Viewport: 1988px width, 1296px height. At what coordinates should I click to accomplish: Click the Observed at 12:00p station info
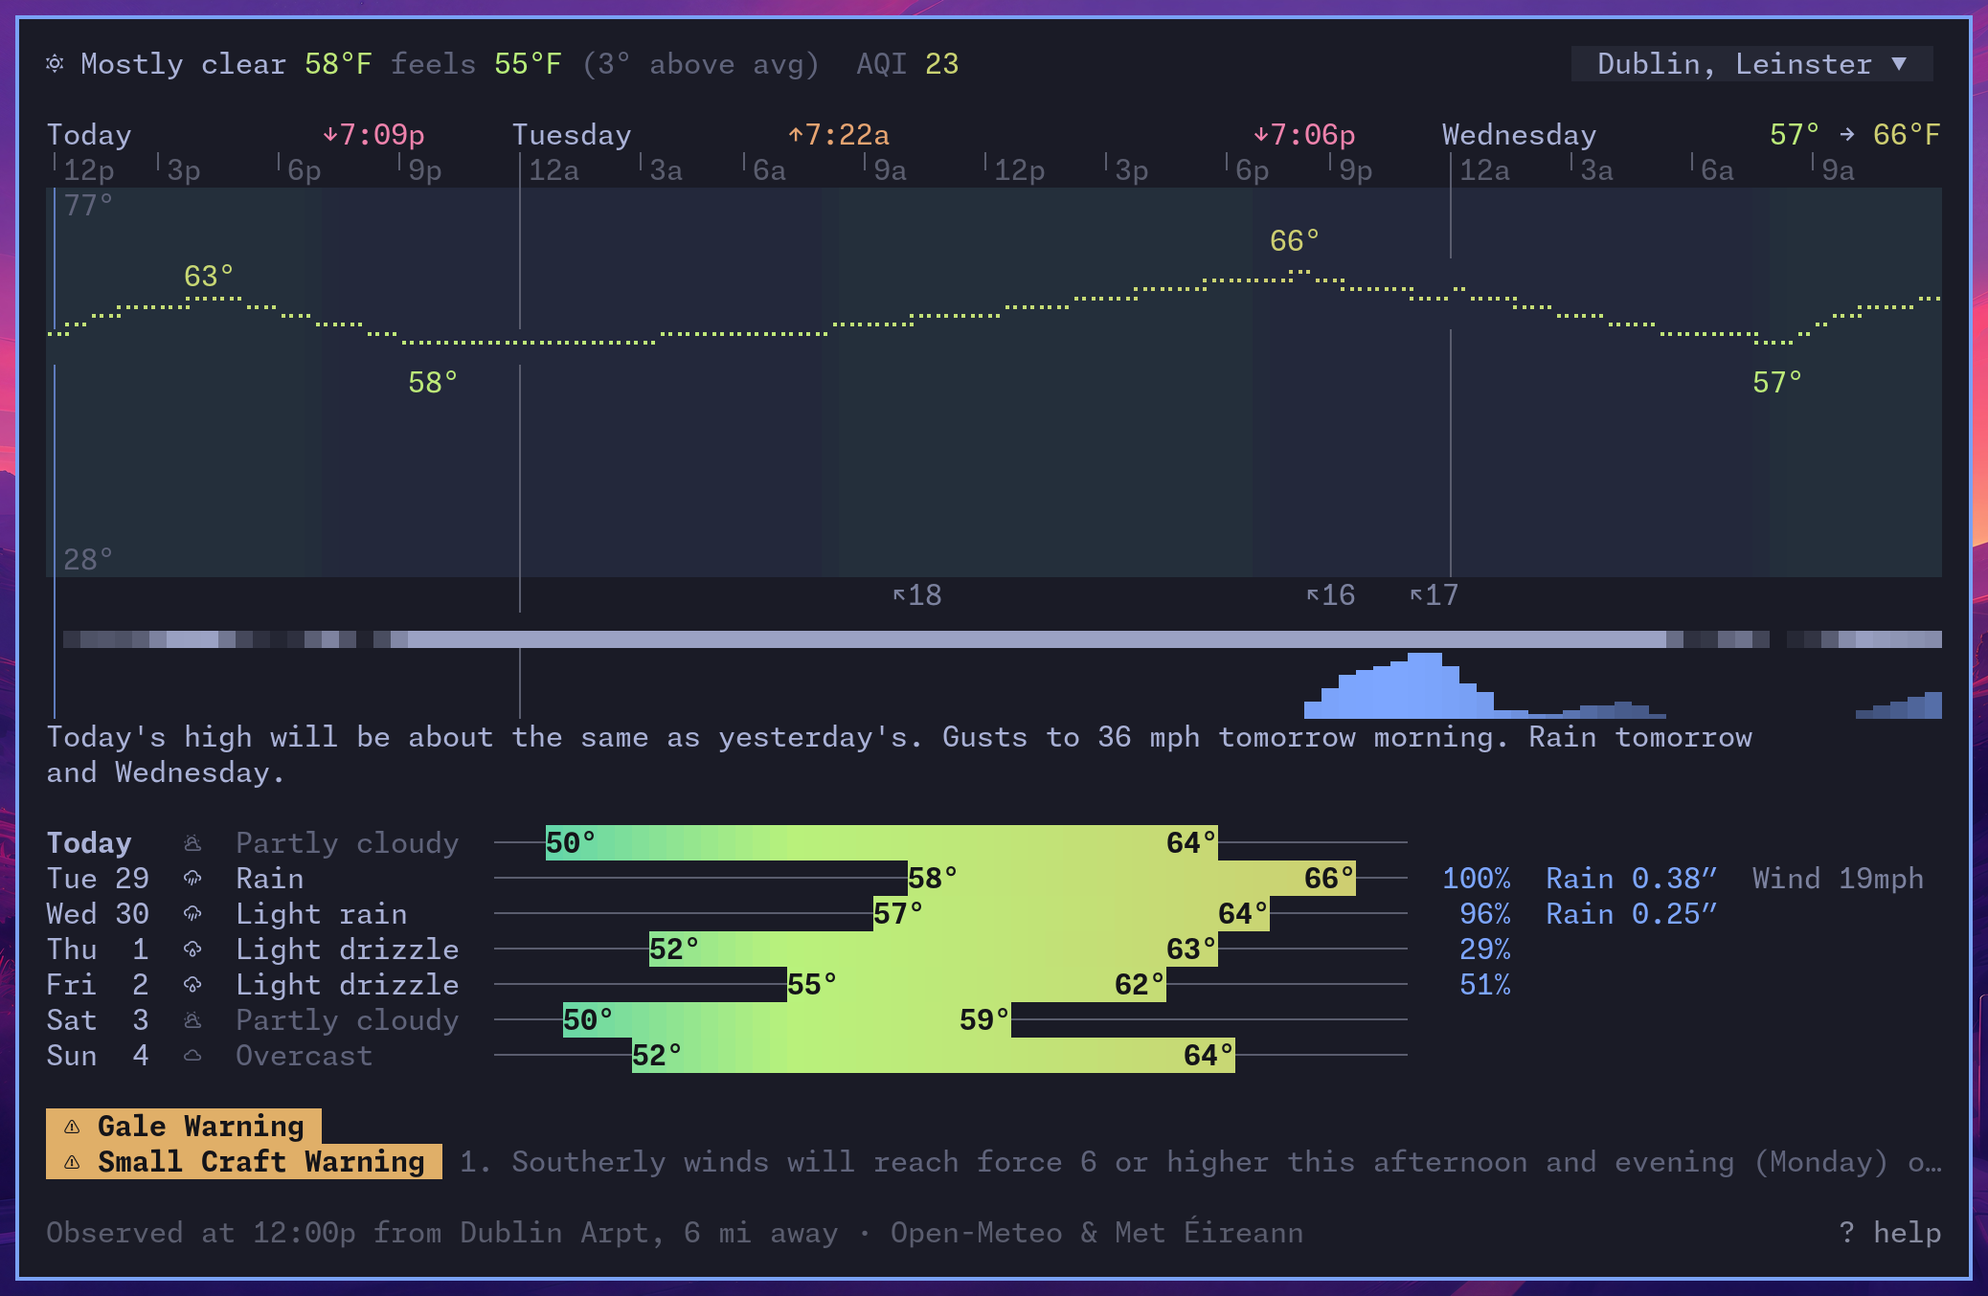675,1233
